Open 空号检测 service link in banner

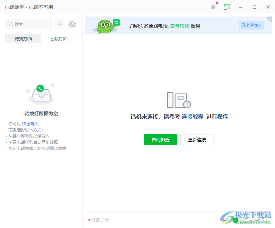[x=180, y=26]
